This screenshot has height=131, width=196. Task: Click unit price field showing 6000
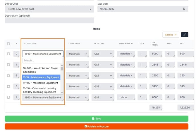point(156,97)
